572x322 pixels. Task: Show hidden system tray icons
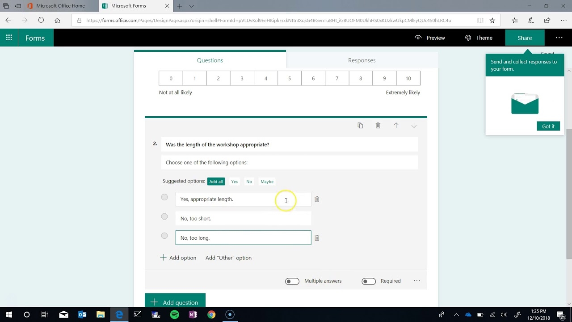click(x=456, y=314)
